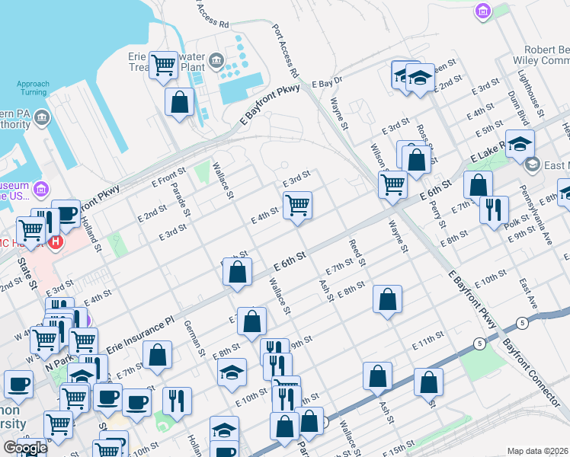Click the grocery cart marker on E 4th St
The height and width of the screenshot is (457, 570).
tap(297, 208)
